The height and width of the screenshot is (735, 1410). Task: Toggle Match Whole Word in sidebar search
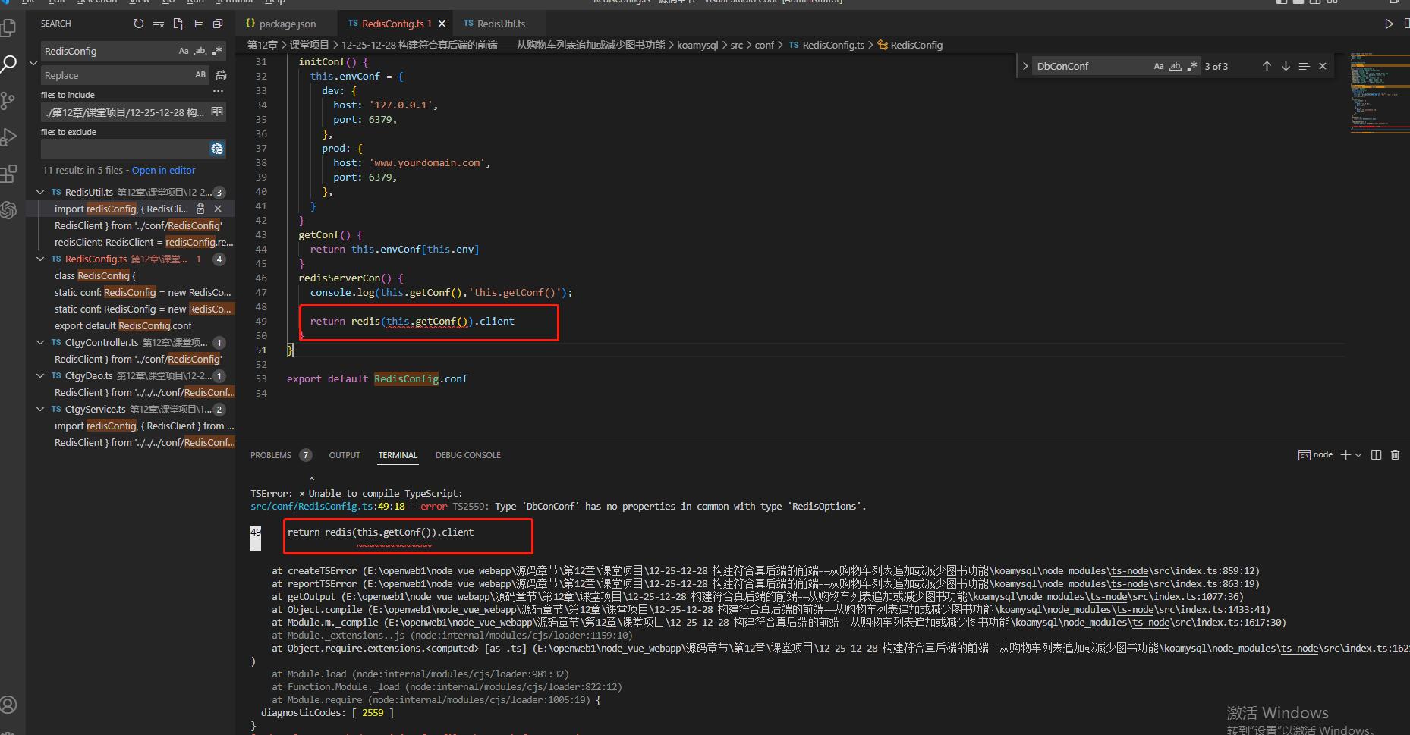200,51
